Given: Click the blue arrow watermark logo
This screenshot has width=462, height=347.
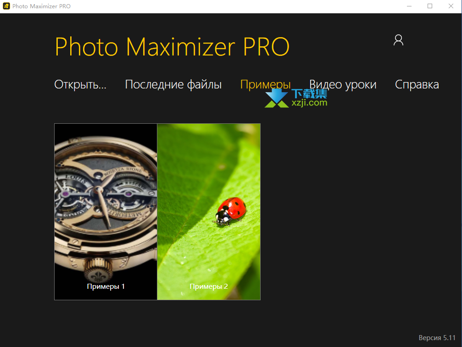Looking at the screenshot, I should tap(276, 98).
